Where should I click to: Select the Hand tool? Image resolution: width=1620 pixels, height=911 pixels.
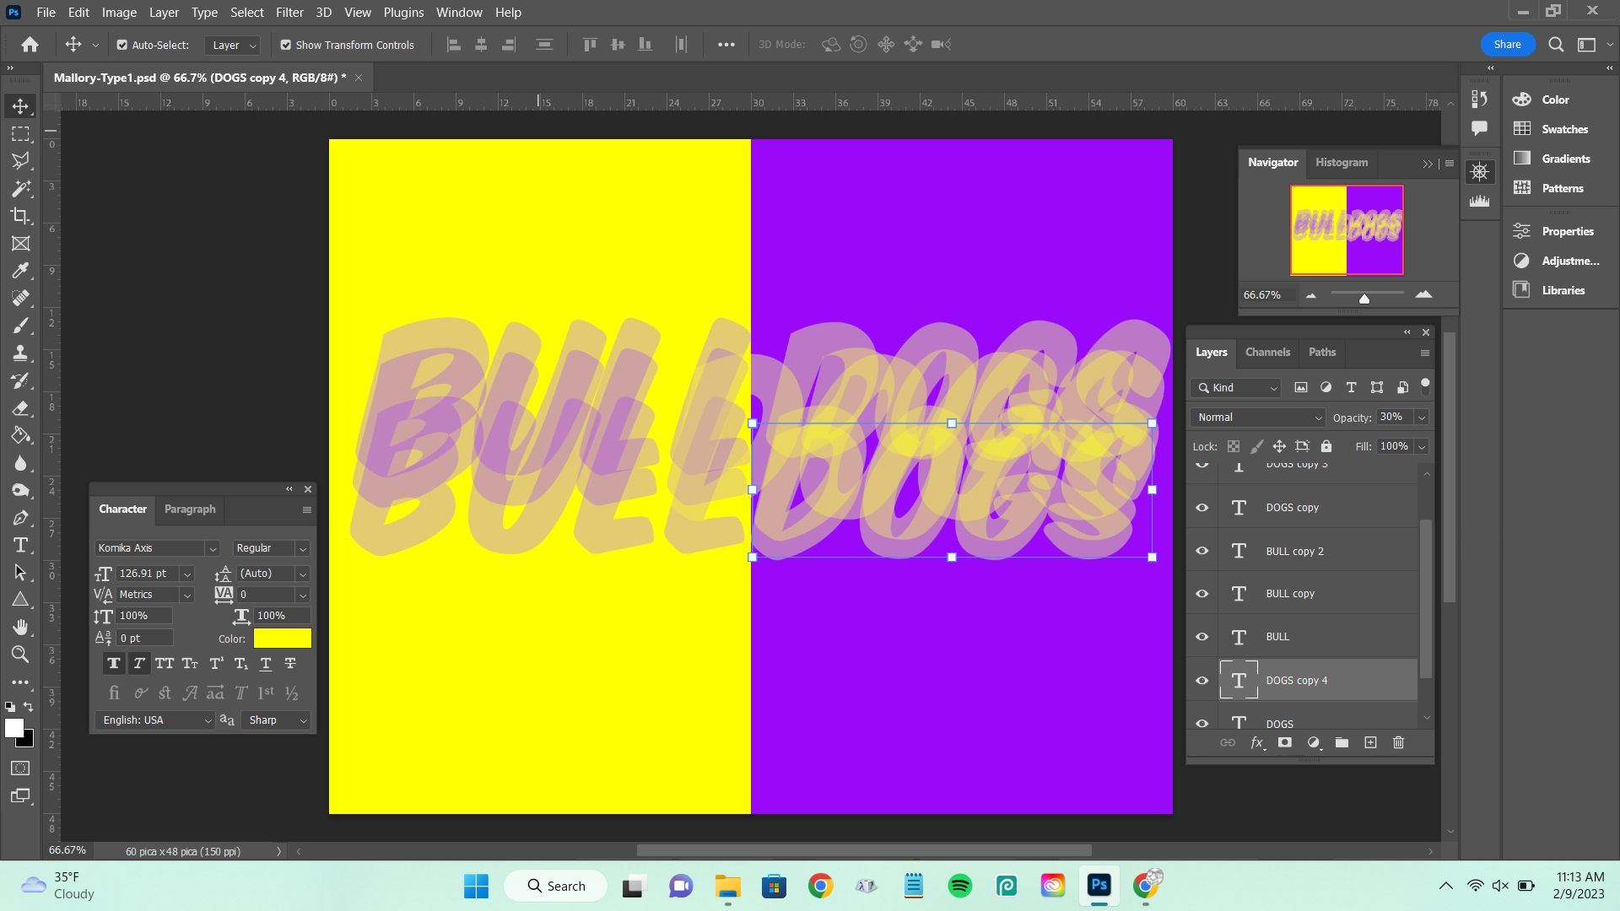(20, 627)
